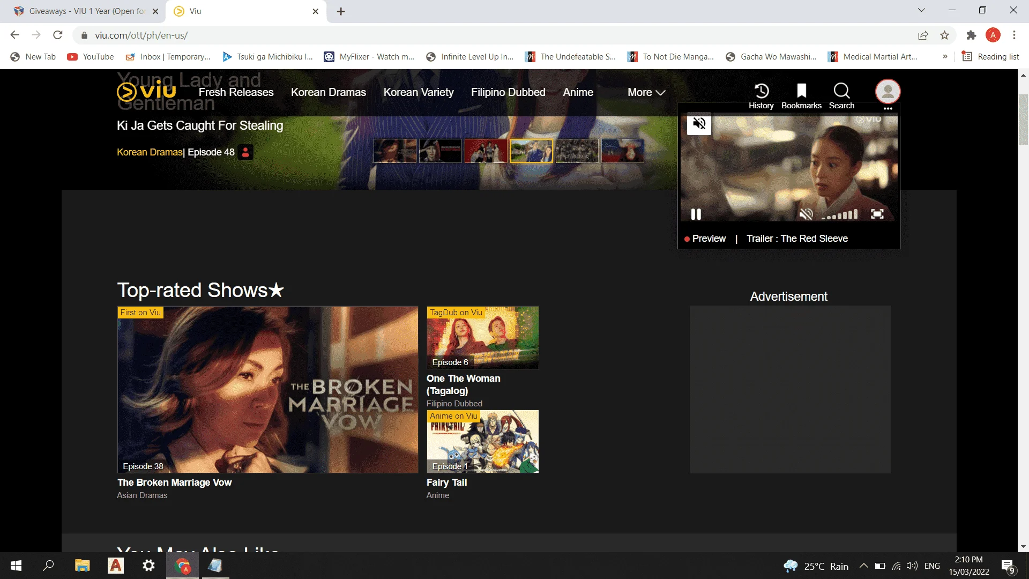
Task: Click Trailer : The Red Sleeve label
Action: coord(797,239)
